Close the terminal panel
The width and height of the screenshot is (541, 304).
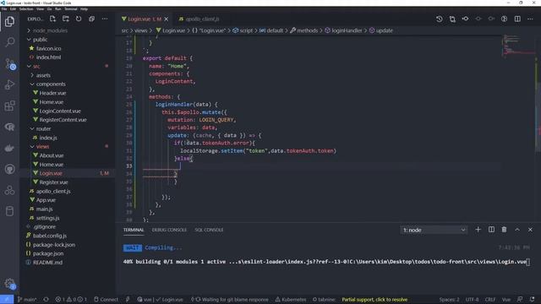coord(530,230)
